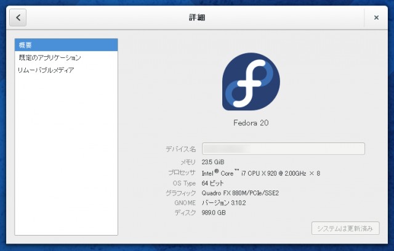Screen dimensions: 394x251
Task: Click the システムは更新済み button
Action: tap(345, 228)
